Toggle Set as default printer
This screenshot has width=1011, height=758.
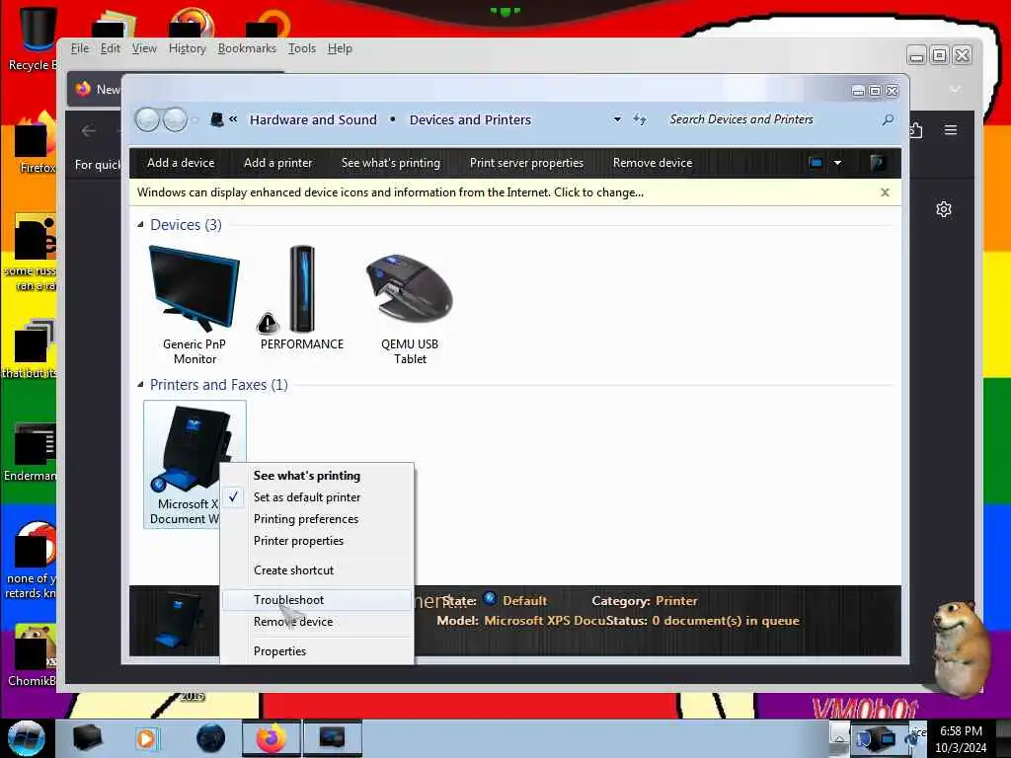[317, 497]
